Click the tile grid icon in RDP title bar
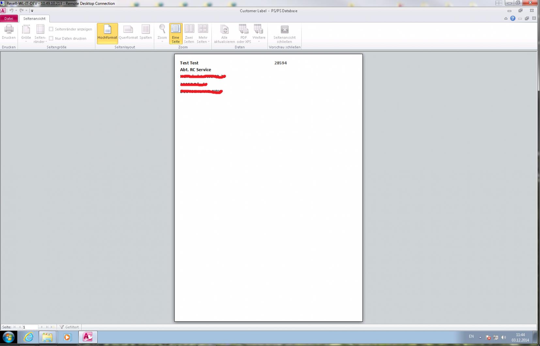 point(499,3)
